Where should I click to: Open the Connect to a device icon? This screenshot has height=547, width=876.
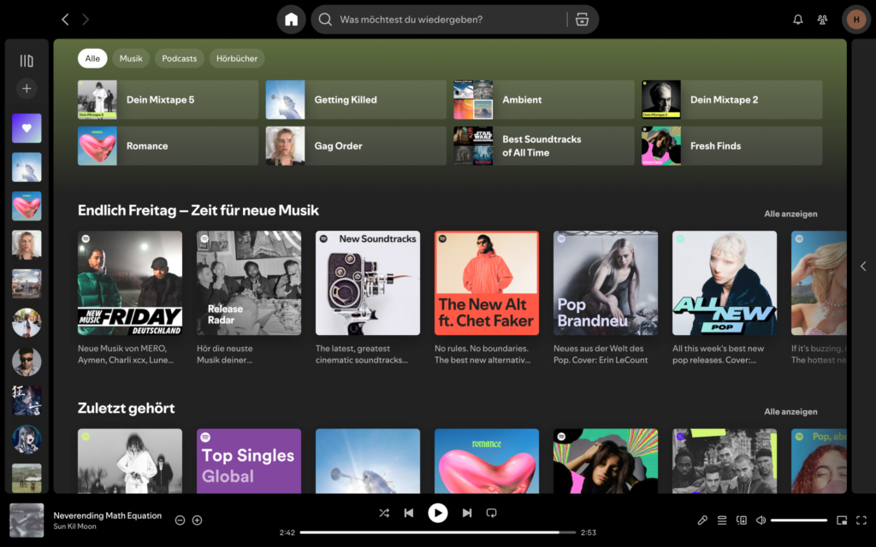pyautogui.click(x=741, y=520)
